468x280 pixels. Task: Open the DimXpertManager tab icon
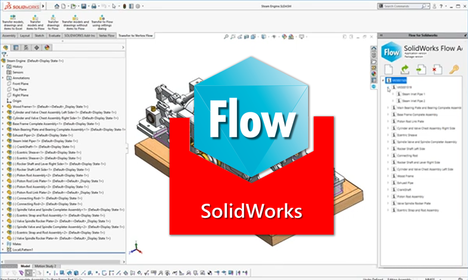[37, 48]
